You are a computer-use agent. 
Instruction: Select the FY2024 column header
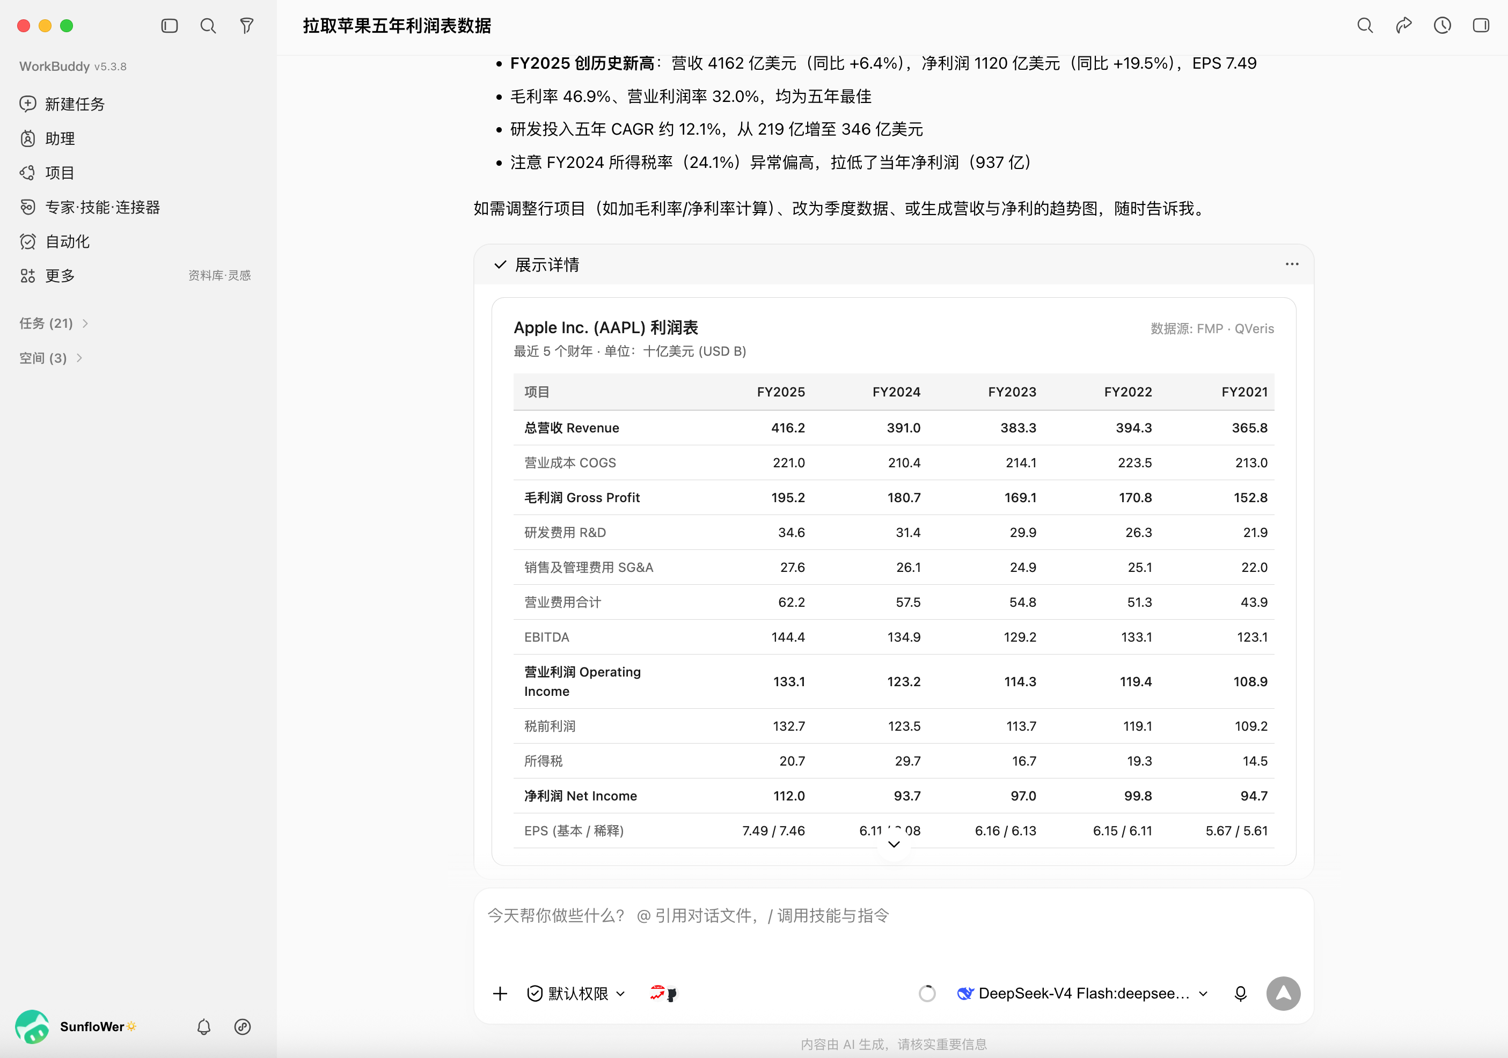click(x=897, y=392)
